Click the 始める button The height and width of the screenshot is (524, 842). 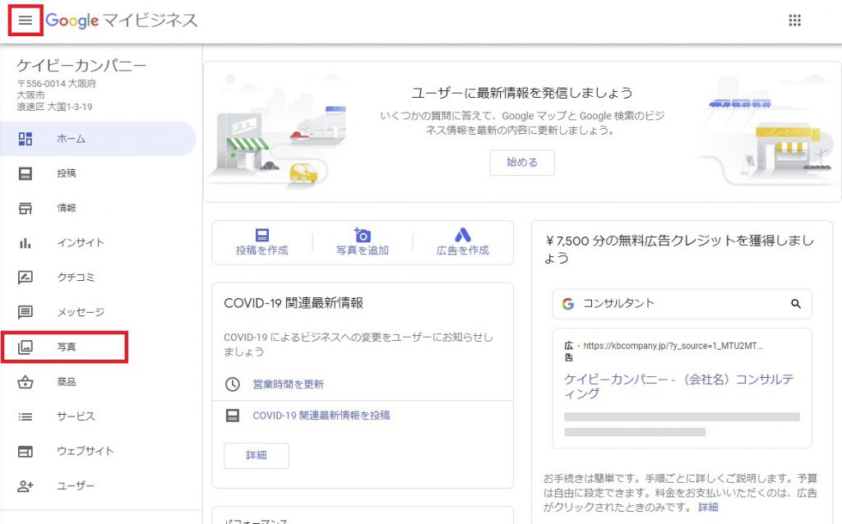click(x=522, y=163)
